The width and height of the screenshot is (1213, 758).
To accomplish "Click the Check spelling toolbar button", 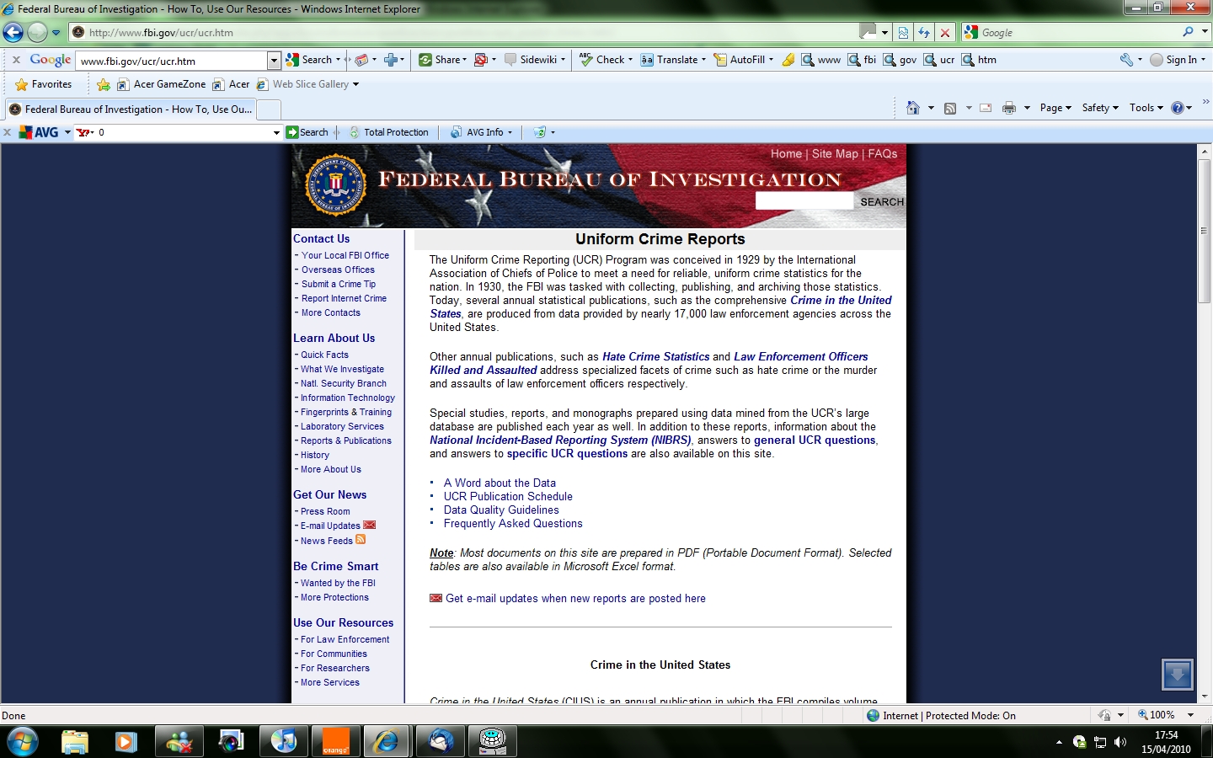I will [606, 60].
